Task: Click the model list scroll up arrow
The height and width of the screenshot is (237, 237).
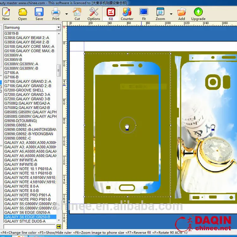Action: [x=59, y=33]
